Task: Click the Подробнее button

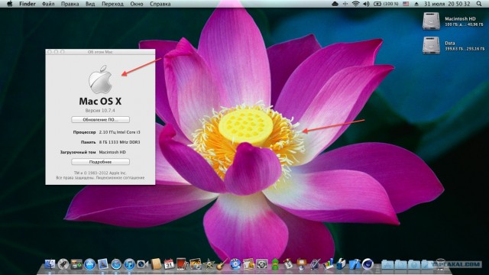Action: 100,162
